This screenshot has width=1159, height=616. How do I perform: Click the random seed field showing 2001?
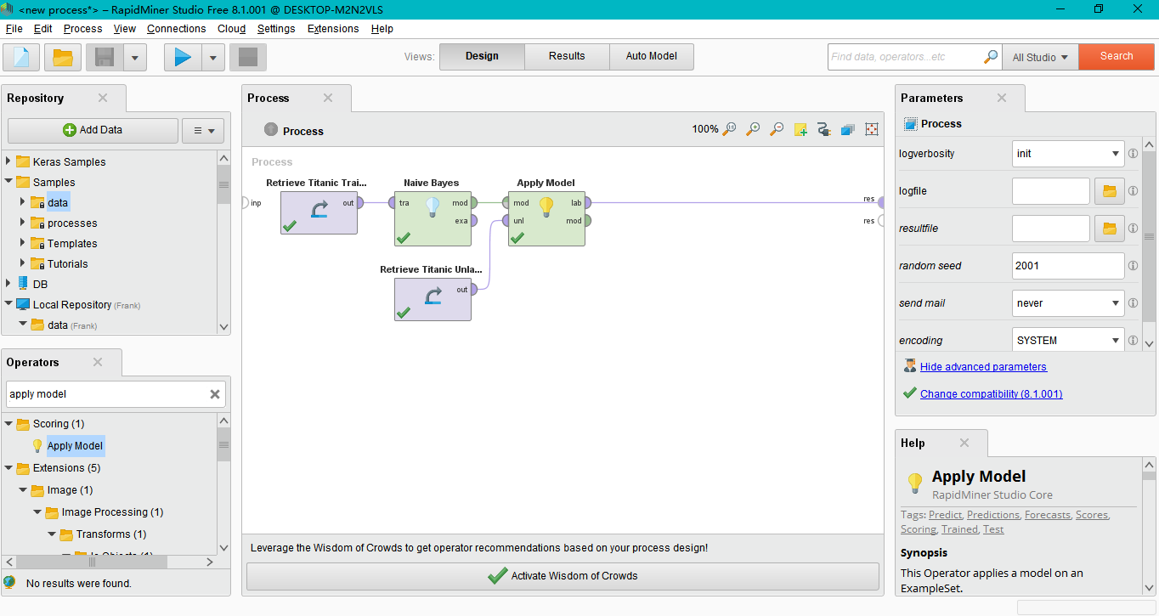[1068, 266]
